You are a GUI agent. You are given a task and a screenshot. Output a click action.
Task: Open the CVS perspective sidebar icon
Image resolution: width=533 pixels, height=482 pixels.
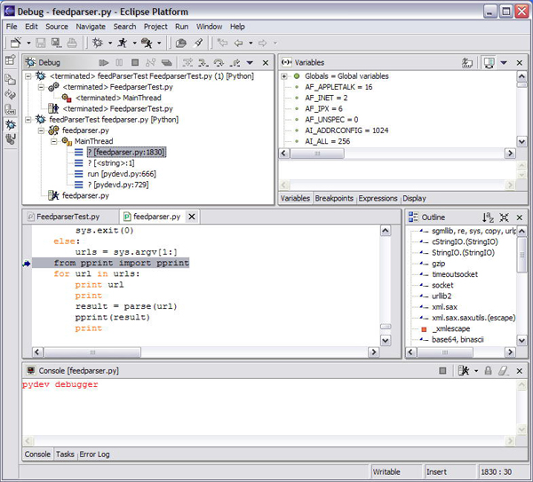click(10, 109)
